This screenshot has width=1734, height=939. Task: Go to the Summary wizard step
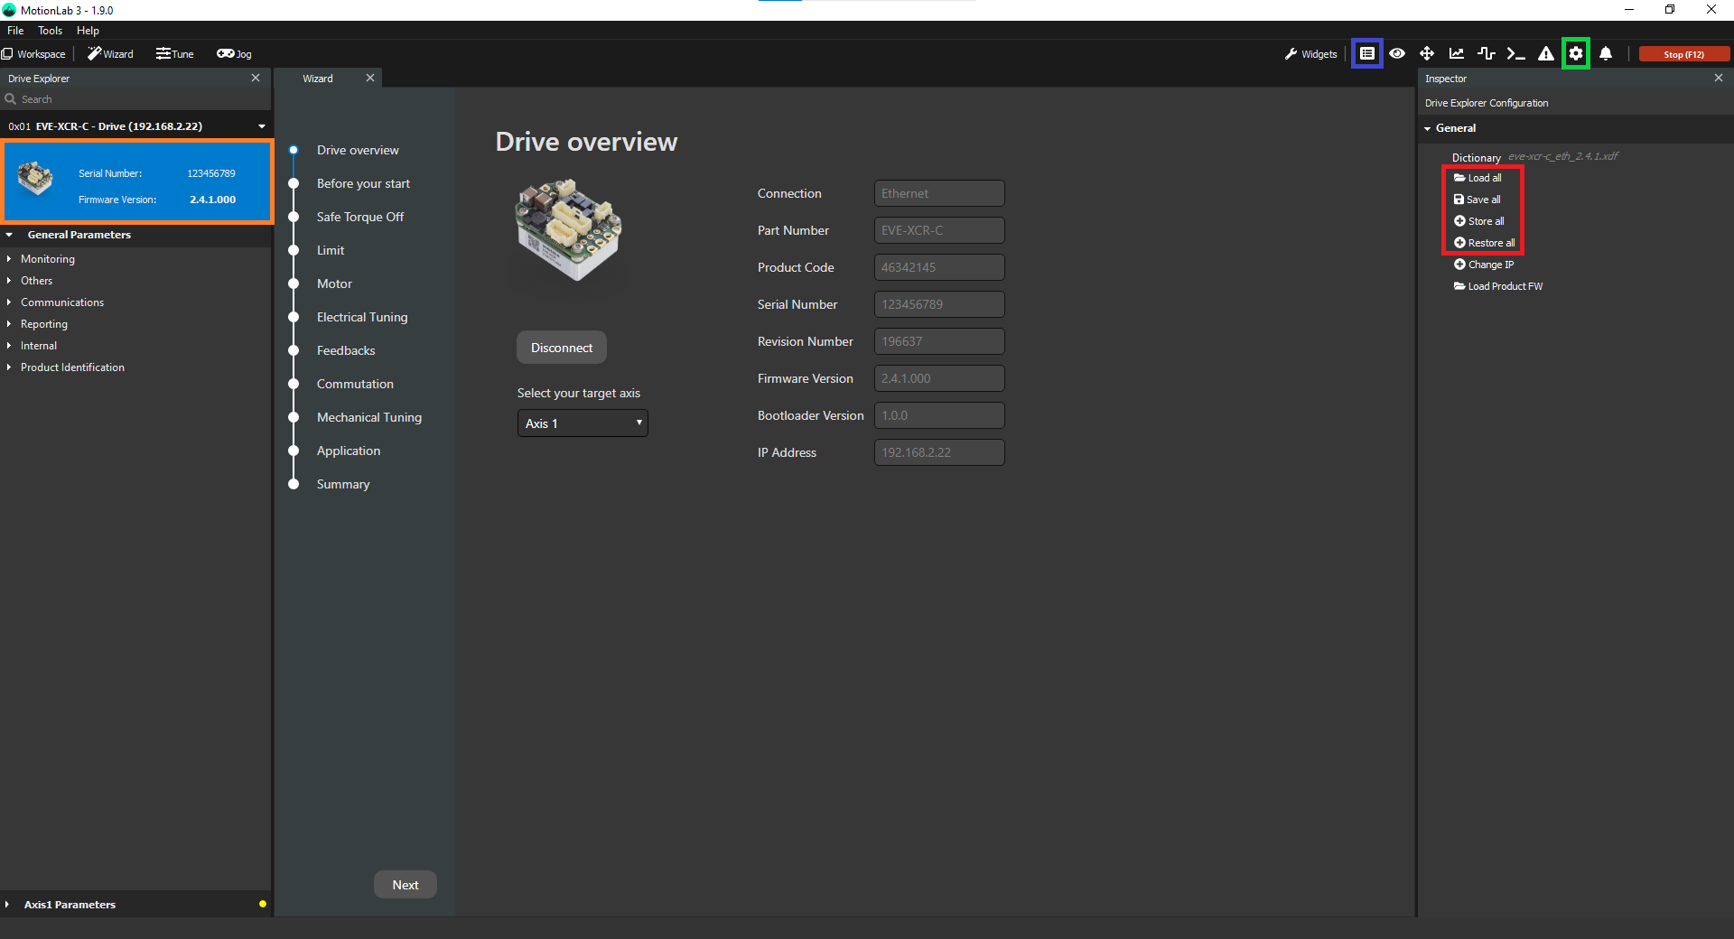point(343,484)
